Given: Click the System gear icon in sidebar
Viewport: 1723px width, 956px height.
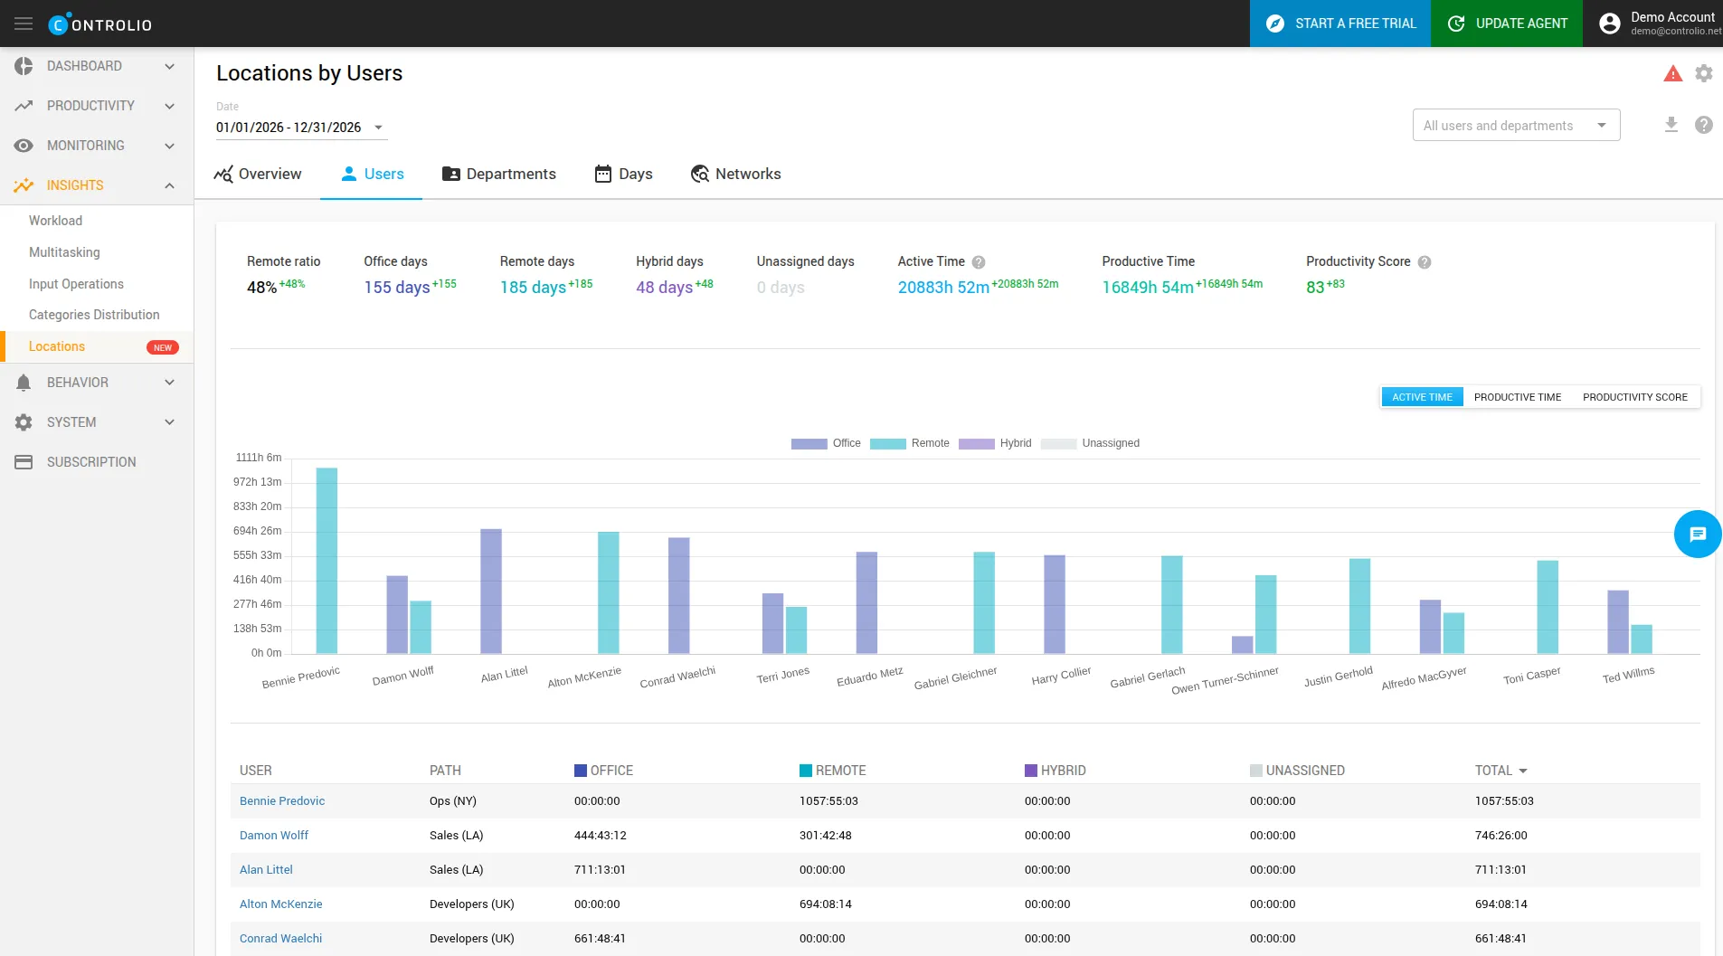Looking at the screenshot, I should (x=24, y=422).
